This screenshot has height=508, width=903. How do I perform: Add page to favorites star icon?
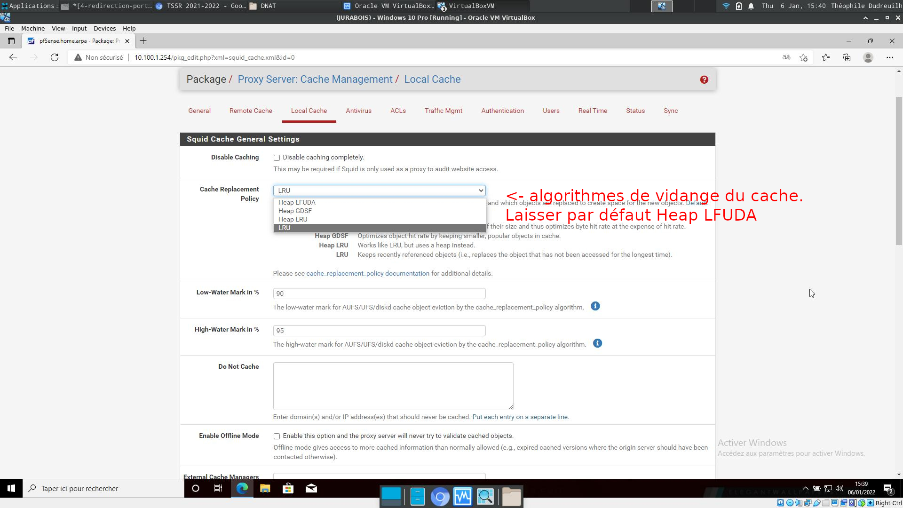(x=803, y=57)
